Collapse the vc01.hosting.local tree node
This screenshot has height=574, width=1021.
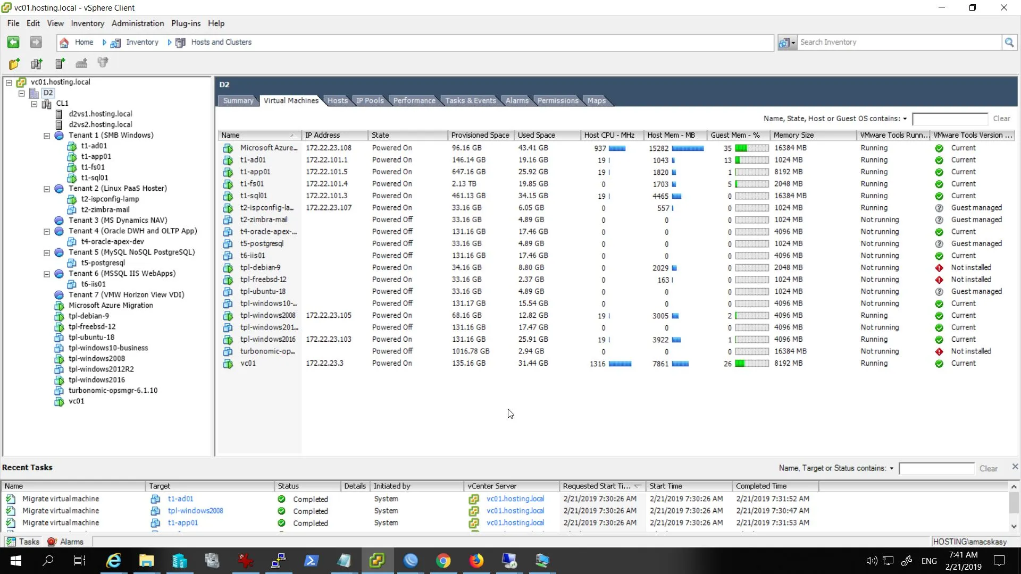pos(9,82)
